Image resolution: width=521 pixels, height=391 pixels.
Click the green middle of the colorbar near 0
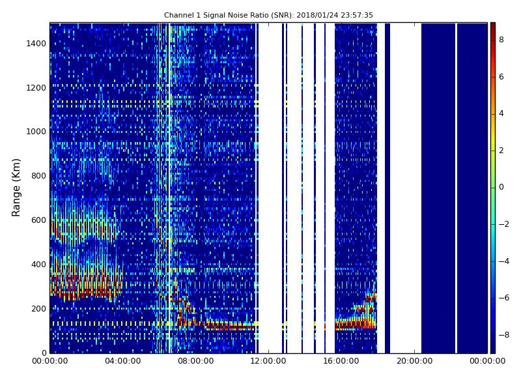coord(493,187)
